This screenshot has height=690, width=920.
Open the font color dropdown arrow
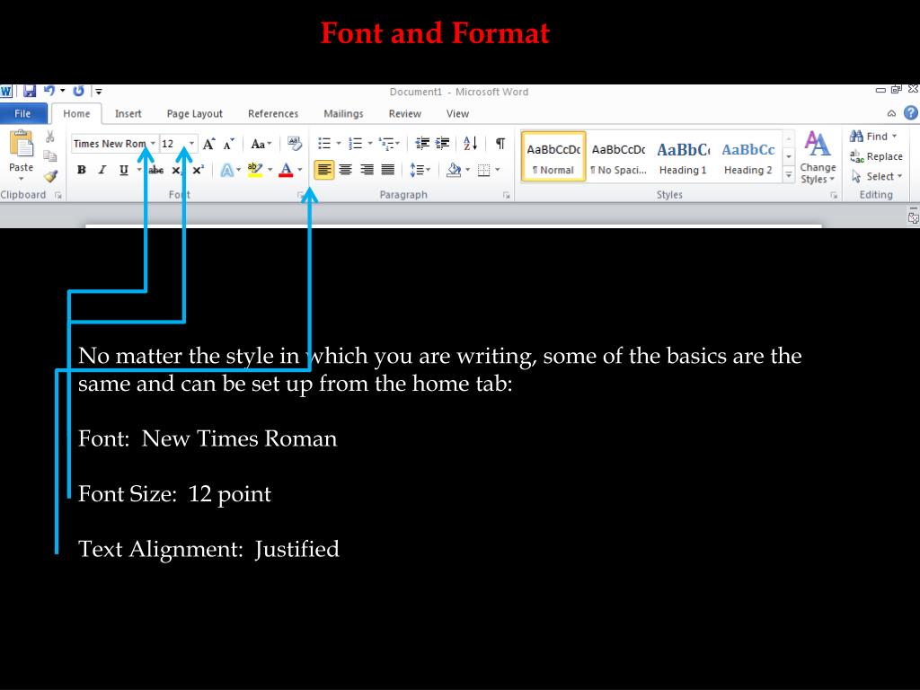pyautogui.click(x=300, y=170)
